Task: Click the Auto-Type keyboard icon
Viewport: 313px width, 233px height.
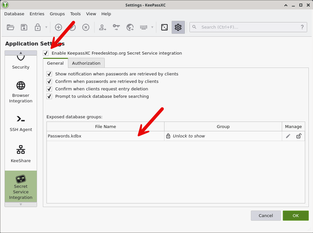Action: click(x=144, y=27)
